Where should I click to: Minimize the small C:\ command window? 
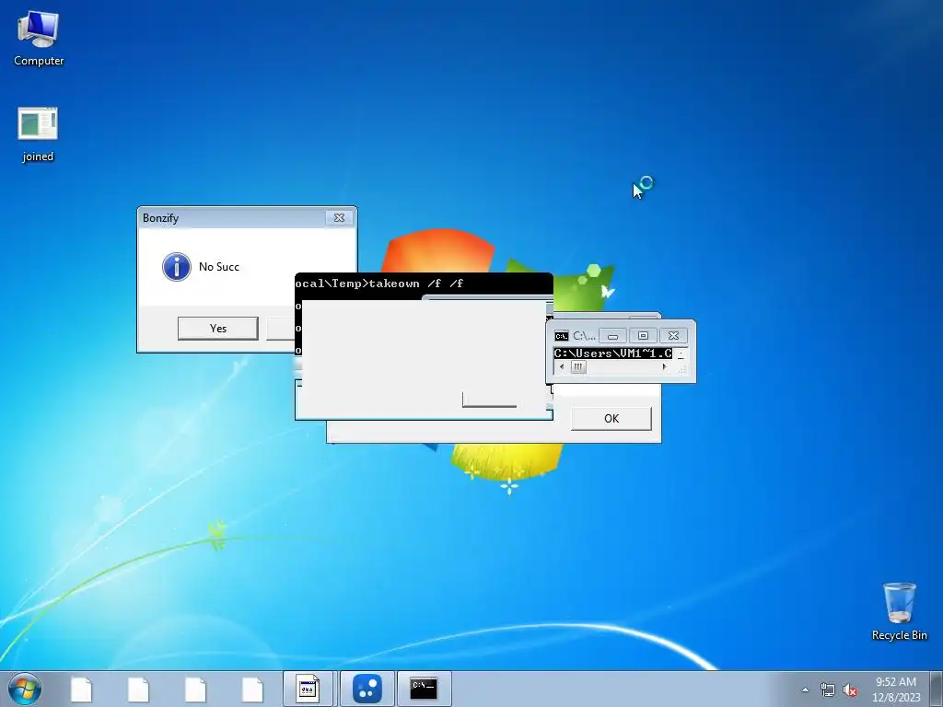[612, 335]
